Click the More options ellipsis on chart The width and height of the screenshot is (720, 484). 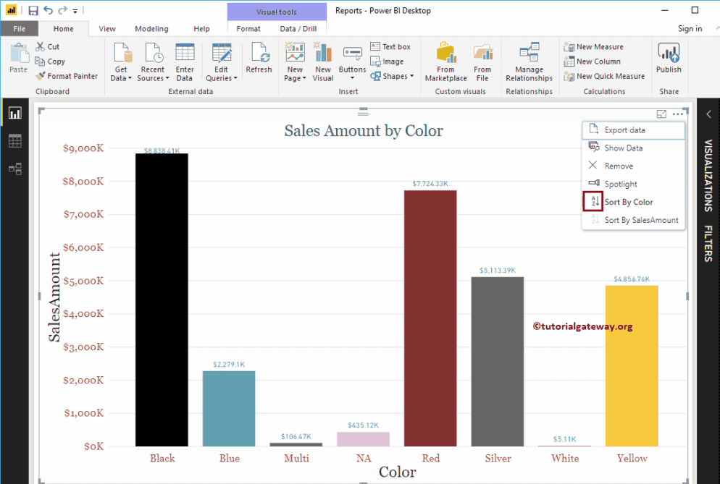678,114
